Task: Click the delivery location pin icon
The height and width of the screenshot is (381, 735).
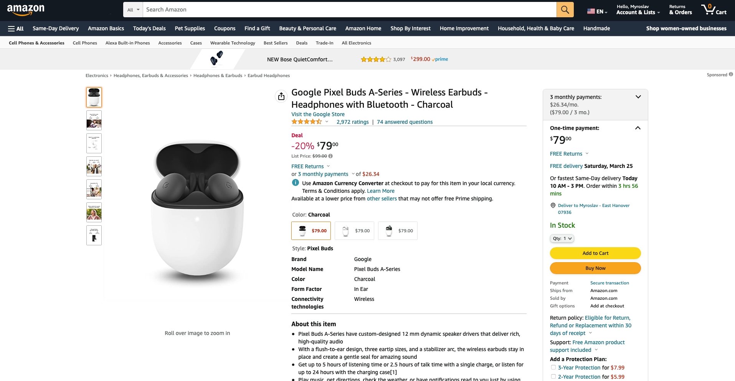Action: [x=553, y=205]
